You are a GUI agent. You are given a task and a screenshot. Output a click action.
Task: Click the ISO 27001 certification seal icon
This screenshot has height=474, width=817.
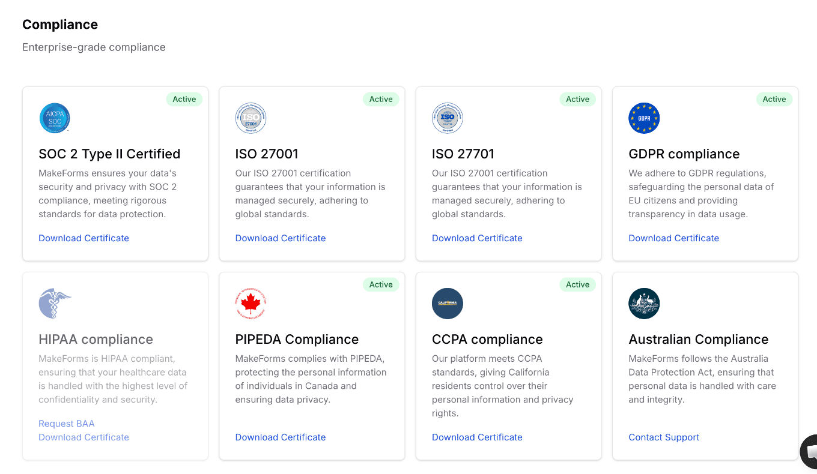(x=251, y=118)
